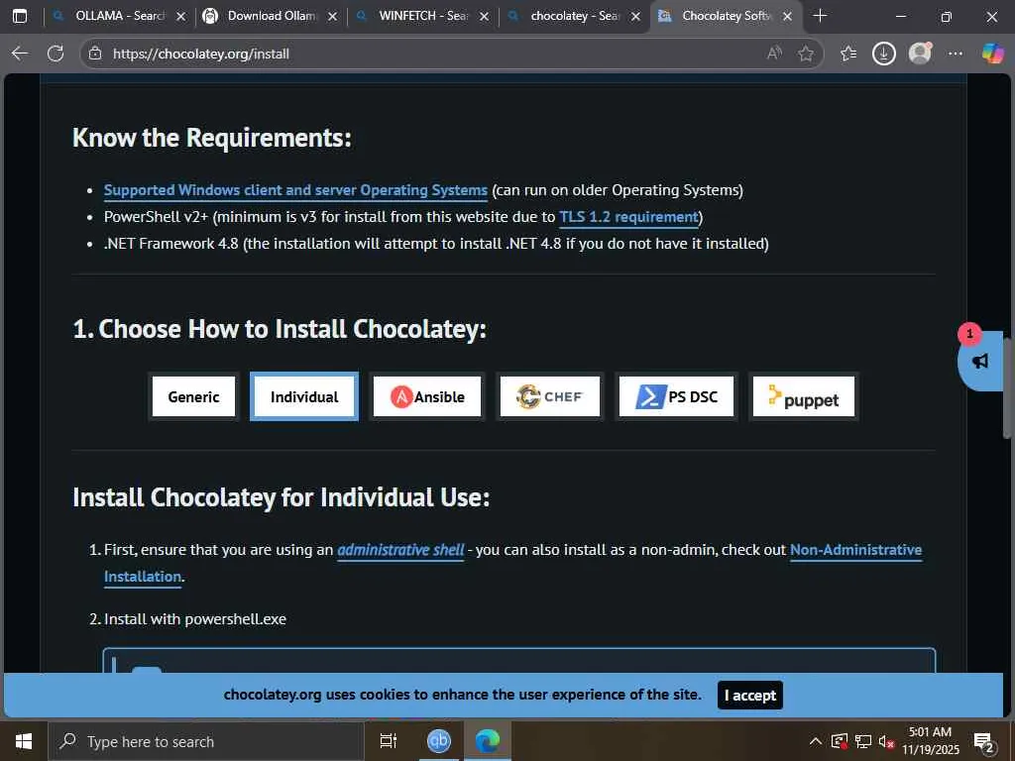Choose the CHEF install option
This screenshot has width=1015, height=761.
click(x=549, y=396)
